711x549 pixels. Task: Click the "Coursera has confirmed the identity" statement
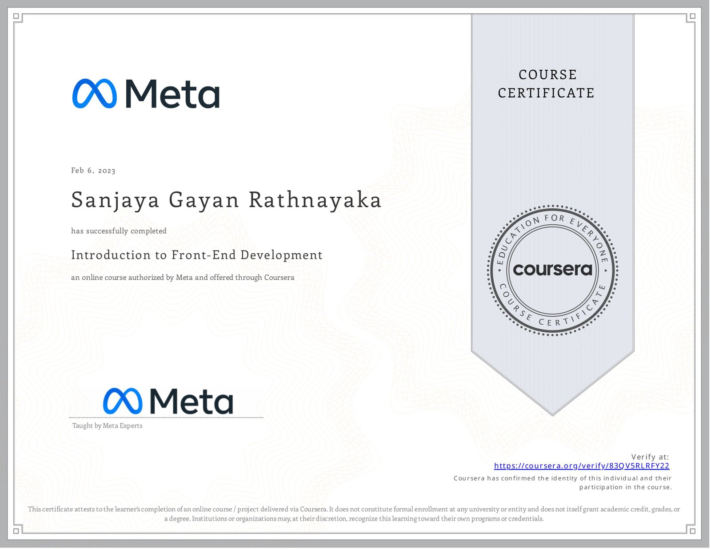(563, 483)
